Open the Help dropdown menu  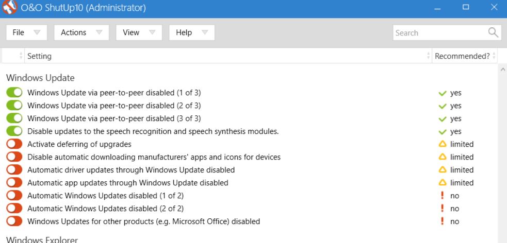click(192, 32)
